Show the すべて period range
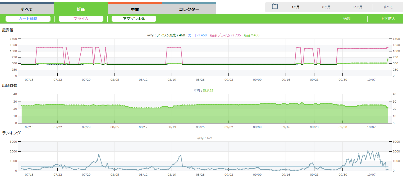403x177 pixels. [x=388, y=7]
